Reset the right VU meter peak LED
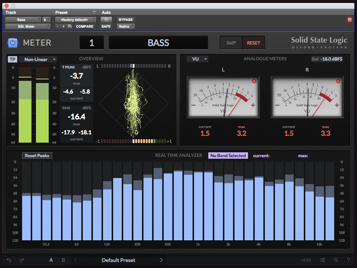Screen dimensions: 357x268 click(338, 81)
